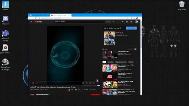Open the Obi-Wan has PTSD video thumbnail
This screenshot has width=189, height=106.
(110, 54)
